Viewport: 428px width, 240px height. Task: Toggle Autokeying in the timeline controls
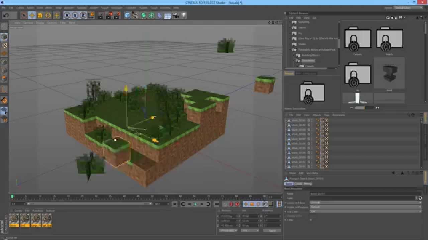click(231, 204)
